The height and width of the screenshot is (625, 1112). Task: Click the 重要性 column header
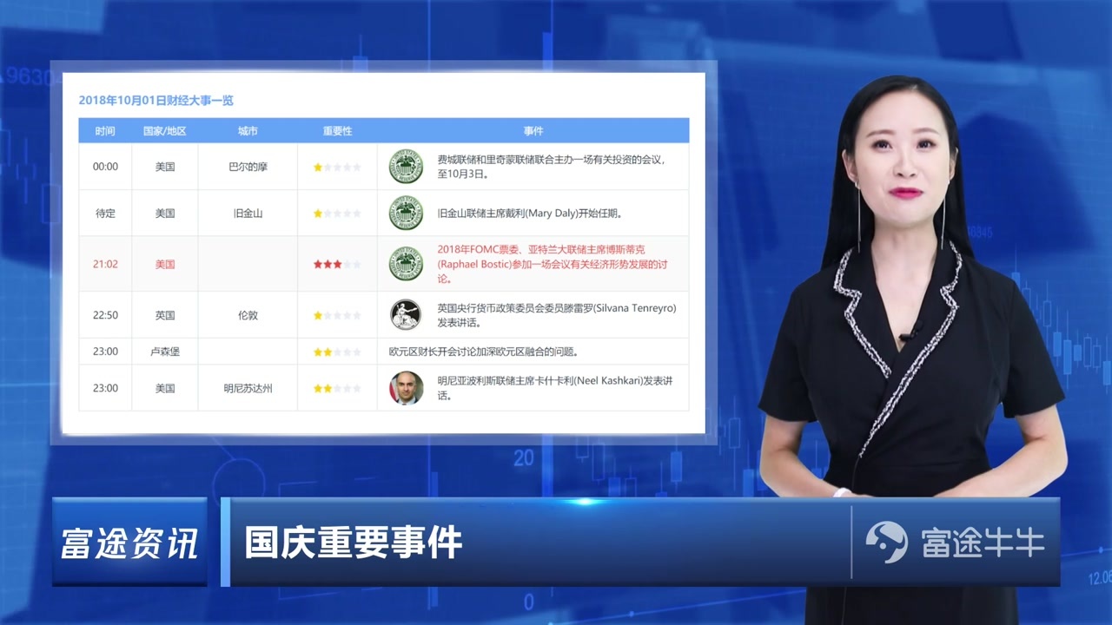coord(337,131)
